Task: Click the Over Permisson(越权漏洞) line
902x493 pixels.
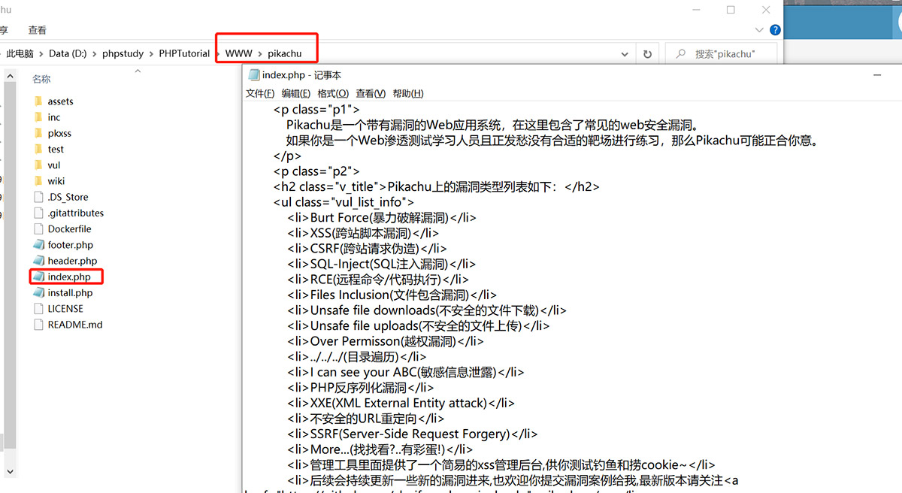Action: coord(385,341)
